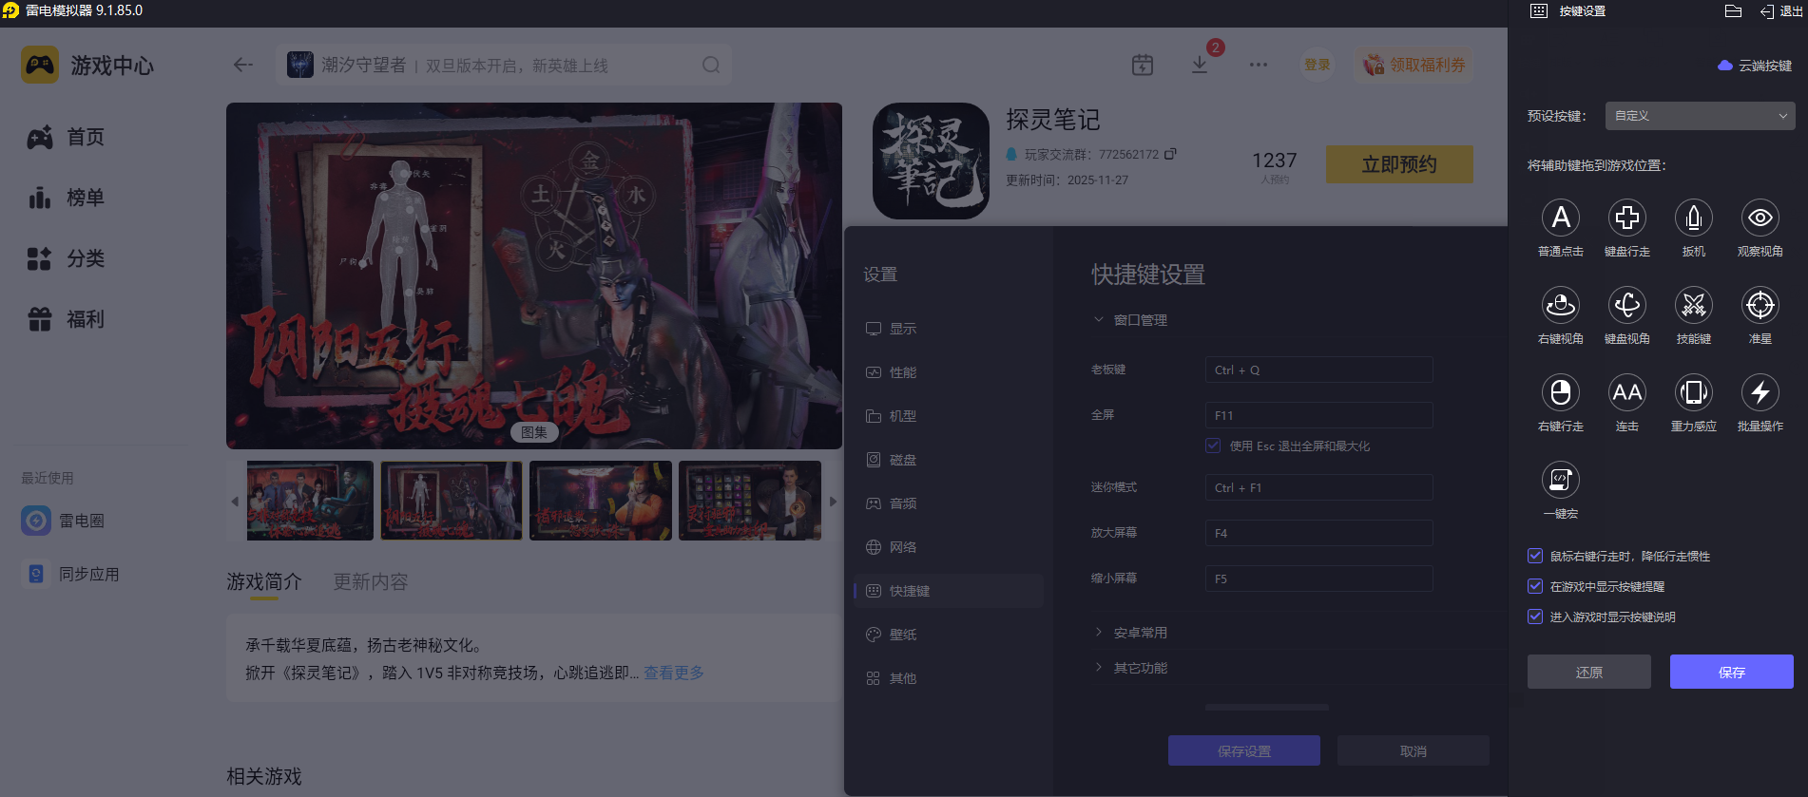Copy the player group number 772562172
Screen dimensions: 1808x797
1170,154
